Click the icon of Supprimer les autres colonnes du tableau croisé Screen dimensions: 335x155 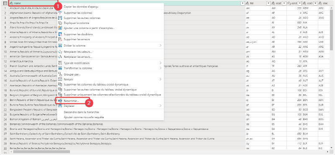pos(60,90)
